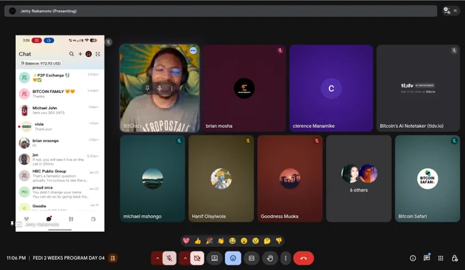Image resolution: width=465 pixels, height=270 pixels.
Task: Pin BitCrazy's video tile
Action: coord(148,88)
